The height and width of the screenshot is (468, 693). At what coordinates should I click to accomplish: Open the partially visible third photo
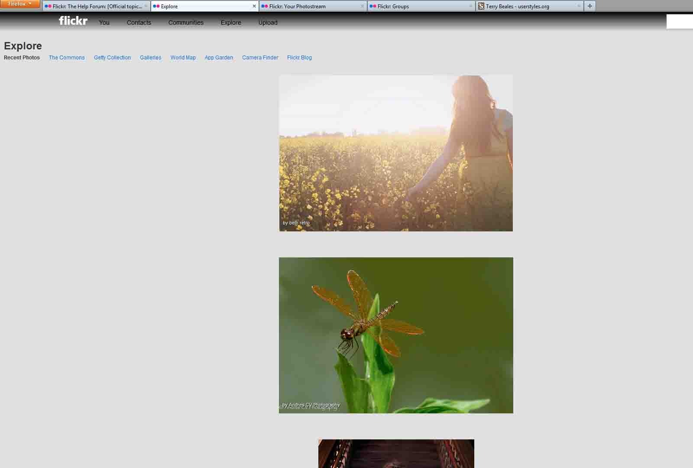396,454
